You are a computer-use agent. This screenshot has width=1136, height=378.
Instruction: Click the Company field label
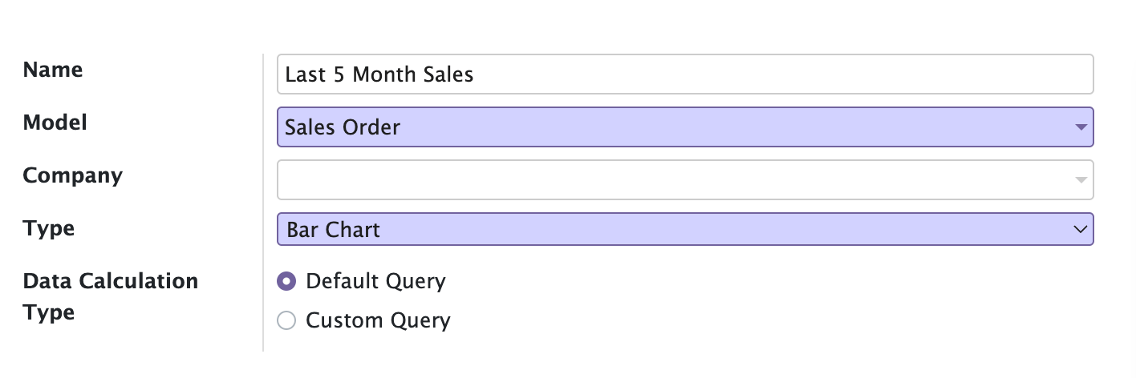point(73,175)
